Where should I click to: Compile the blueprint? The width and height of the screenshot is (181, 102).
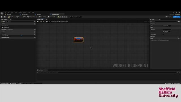point(10,17)
